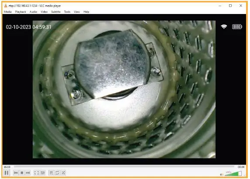Viewport: 250px width, 179px height.
Task: Click the streamed video frame
Action: tap(124, 89)
